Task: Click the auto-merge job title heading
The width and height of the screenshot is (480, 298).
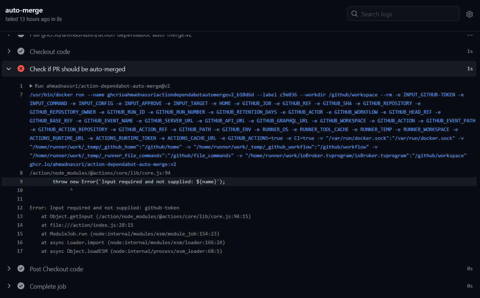Action: [x=24, y=10]
